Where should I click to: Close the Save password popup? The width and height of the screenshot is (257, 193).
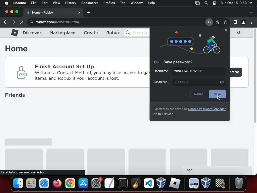226,30
